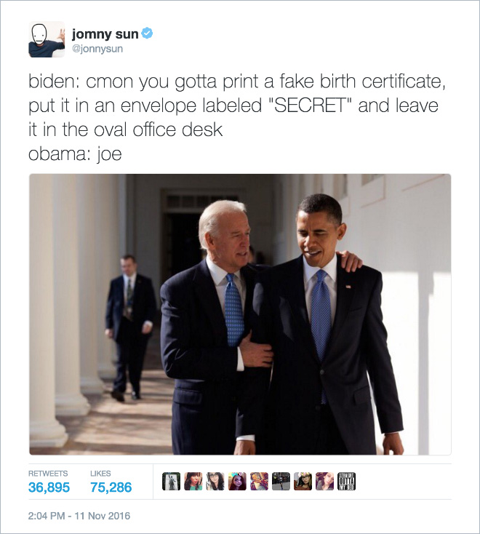Click the tweet text about the birth certificate
This screenshot has width=480, height=534.
coord(237,117)
